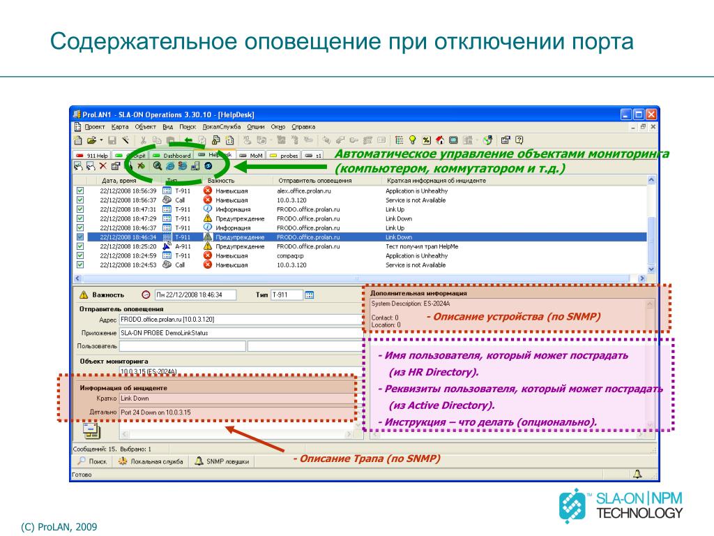This screenshot has height=536, width=714.
Task: Switch to the s1 tab
Action: (x=313, y=156)
